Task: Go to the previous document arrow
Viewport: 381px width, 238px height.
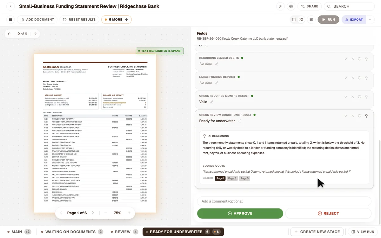Action: coord(10,34)
